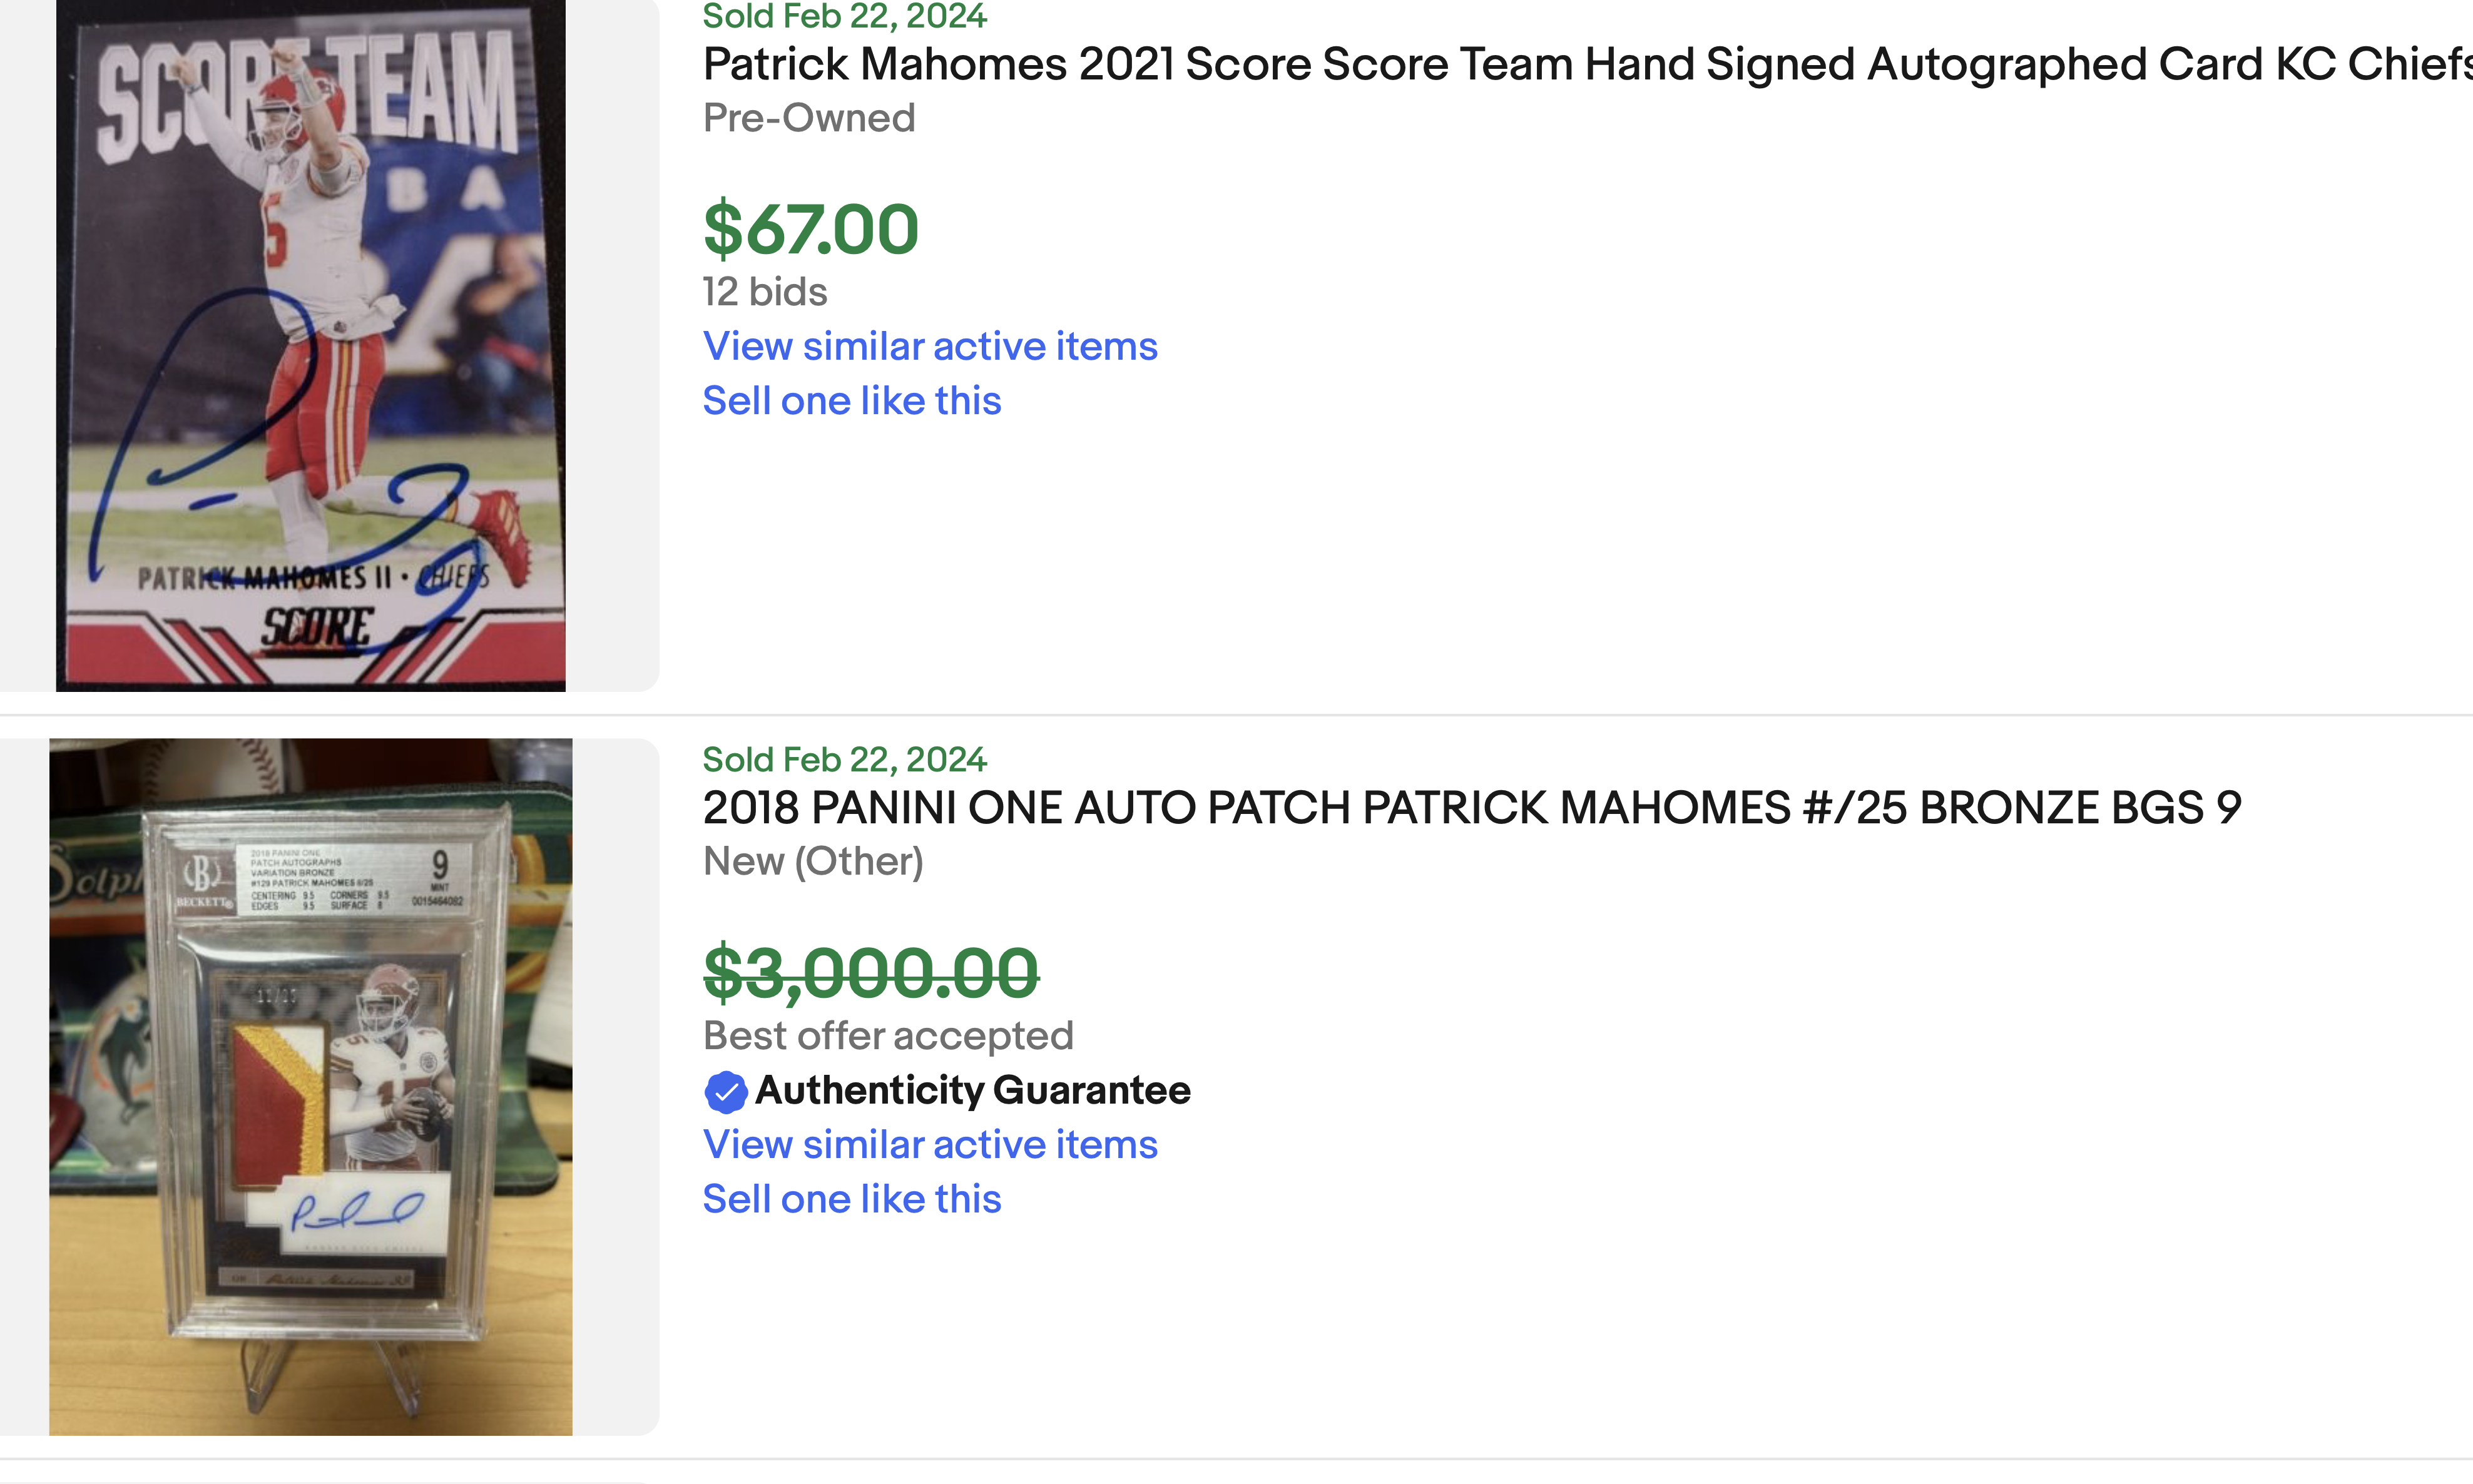Click the New (Other) condition label
Screen dimensions: 2473x1484
813,861
